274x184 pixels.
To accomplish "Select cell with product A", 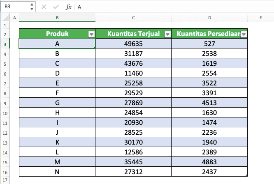I will click(57, 44).
